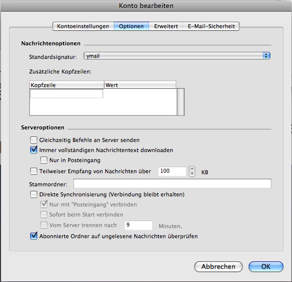The width and height of the screenshot is (292, 282).
Task: Enable Teilweiser Empfang von Nachrichten über
Action: pos(34,171)
